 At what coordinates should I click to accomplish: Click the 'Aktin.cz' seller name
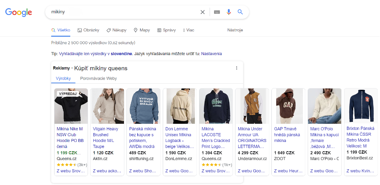coord(100,159)
